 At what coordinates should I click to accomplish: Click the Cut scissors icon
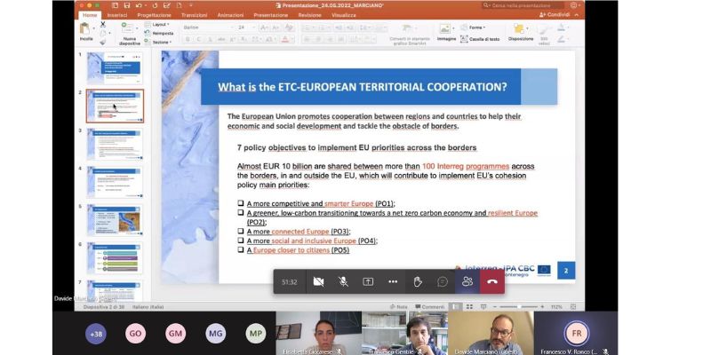coord(103,24)
